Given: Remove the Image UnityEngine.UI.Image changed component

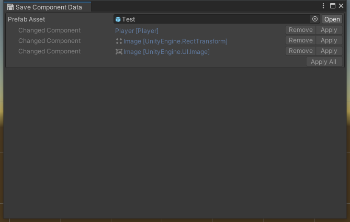Looking at the screenshot, I should coord(300,51).
